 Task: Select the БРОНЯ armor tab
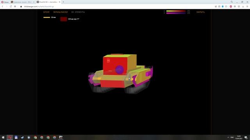pyautogui.click(x=46, y=12)
